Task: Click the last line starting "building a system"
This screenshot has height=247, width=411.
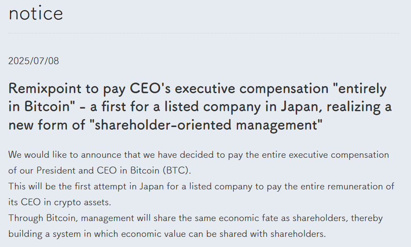Action: tap(167, 234)
